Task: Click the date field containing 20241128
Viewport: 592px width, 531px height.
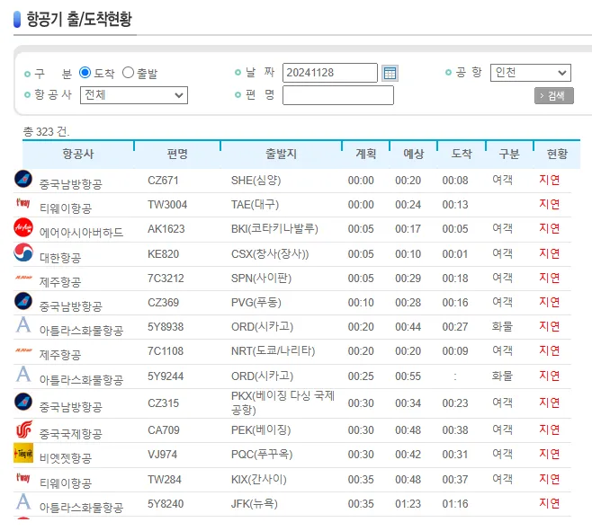Action: click(330, 73)
